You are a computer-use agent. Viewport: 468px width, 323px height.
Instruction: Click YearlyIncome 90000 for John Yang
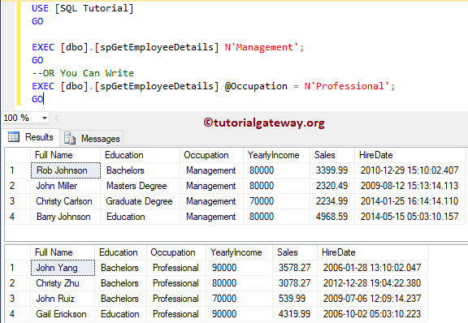tap(239, 268)
